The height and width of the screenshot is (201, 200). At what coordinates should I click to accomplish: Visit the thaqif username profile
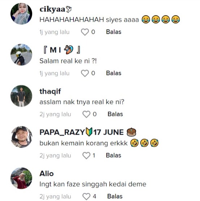50,92
